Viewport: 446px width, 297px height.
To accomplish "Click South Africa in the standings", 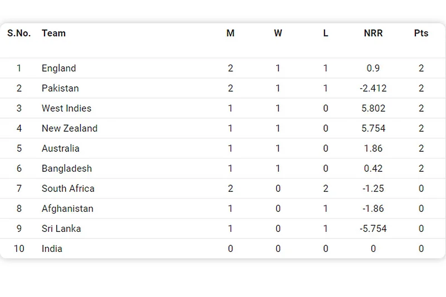I will (x=68, y=189).
